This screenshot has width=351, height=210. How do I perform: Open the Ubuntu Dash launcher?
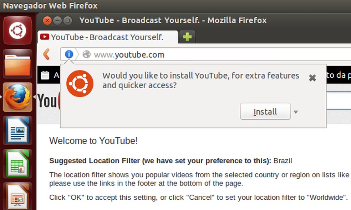point(18,30)
